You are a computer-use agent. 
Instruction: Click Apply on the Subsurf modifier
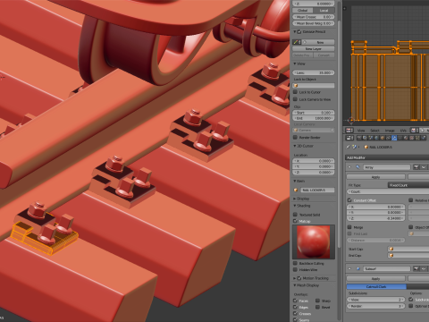(x=375, y=278)
